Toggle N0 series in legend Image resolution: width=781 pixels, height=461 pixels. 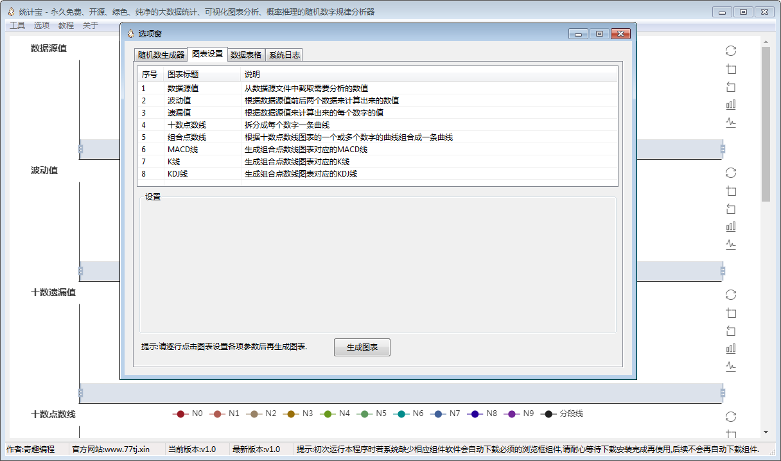188,414
